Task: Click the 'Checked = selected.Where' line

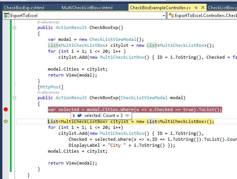Action: [153, 139]
